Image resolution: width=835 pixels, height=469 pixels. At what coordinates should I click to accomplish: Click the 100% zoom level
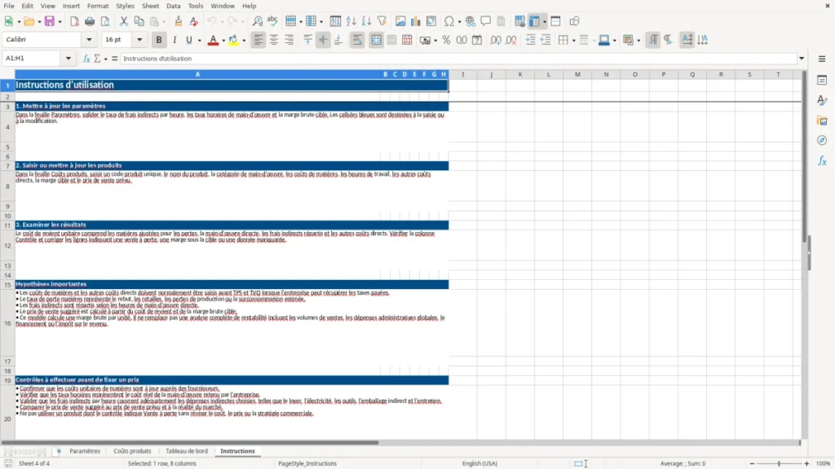[824, 463]
